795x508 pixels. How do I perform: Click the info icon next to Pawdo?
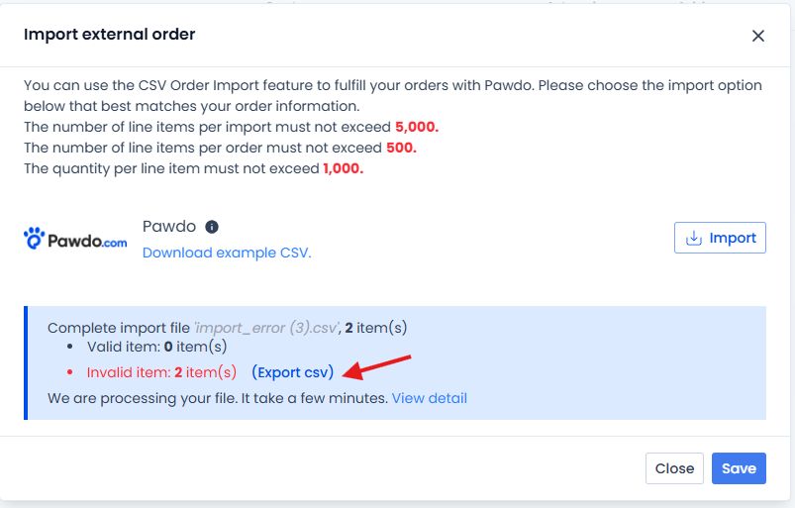click(212, 227)
